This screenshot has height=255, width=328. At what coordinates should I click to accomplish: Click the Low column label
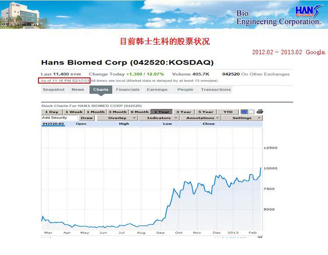point(167,124)
